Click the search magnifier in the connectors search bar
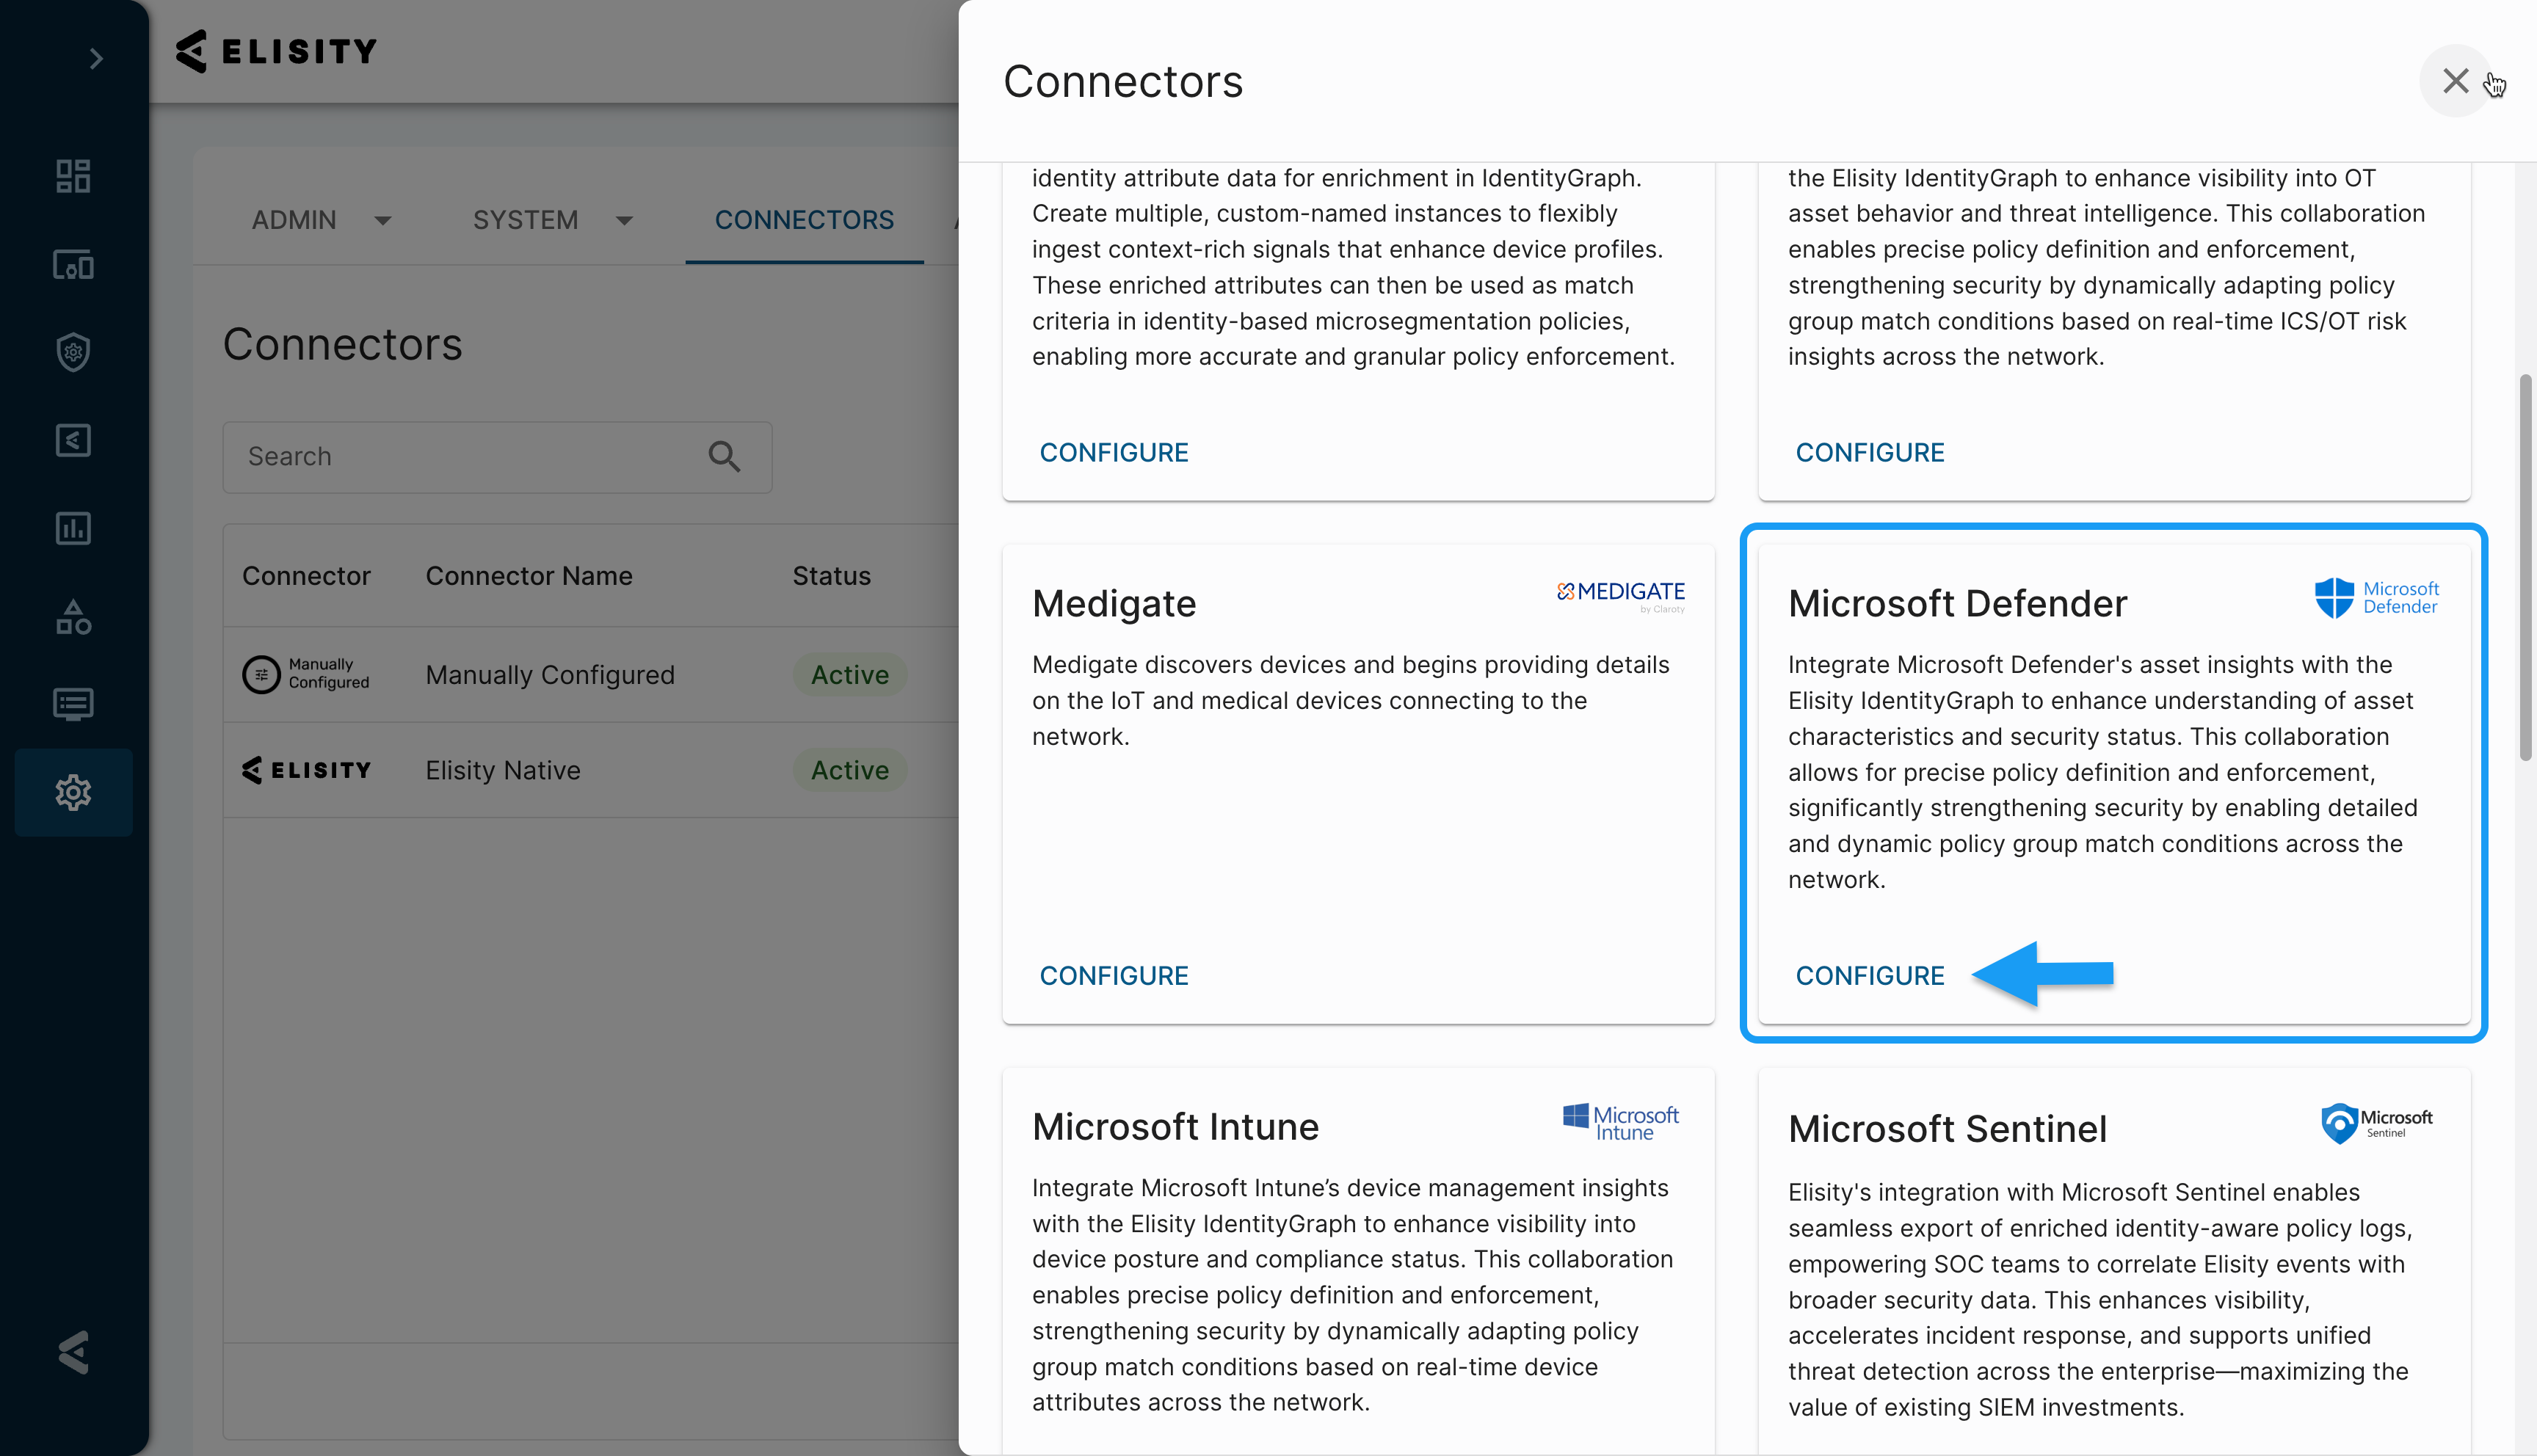2537x1456 pixels. tap(724, 457)
